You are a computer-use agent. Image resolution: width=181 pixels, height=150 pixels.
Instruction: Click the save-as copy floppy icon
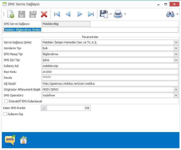(104, 14)
